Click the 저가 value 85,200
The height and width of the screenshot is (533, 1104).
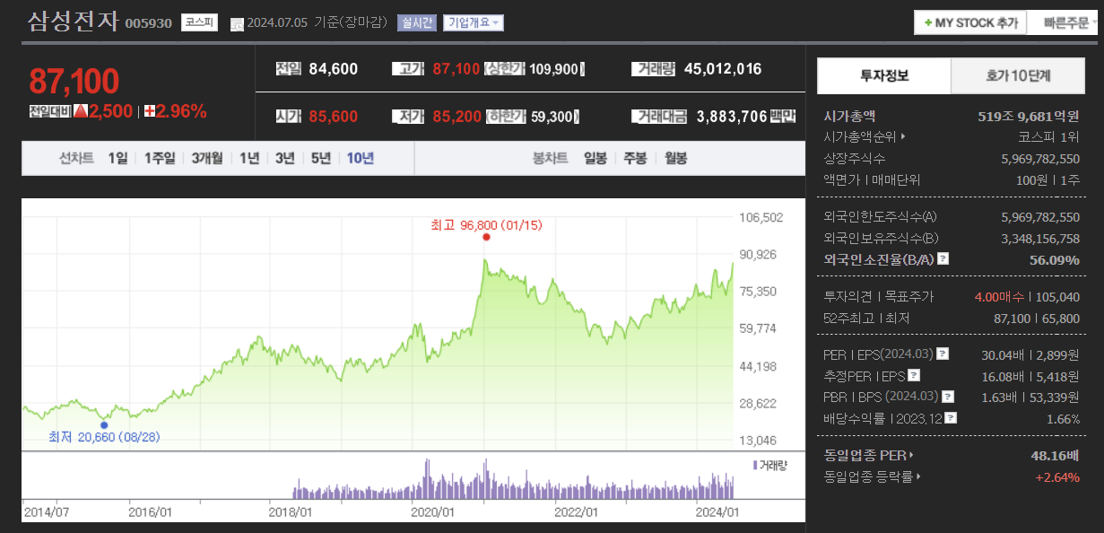[456, 116]
